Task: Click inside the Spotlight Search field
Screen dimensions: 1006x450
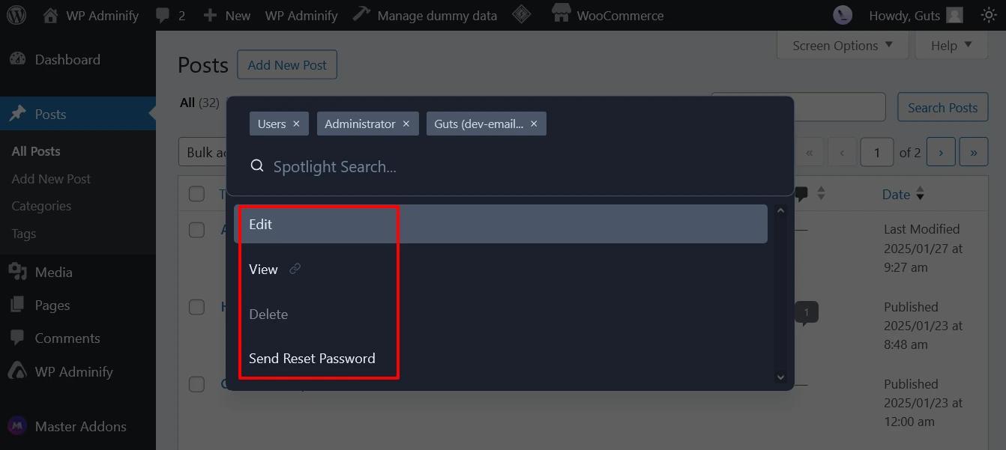Action: click(x=335, y=166)
